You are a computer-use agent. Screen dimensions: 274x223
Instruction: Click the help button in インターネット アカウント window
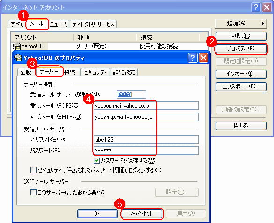pyautogui.click(x=256, y=7)
